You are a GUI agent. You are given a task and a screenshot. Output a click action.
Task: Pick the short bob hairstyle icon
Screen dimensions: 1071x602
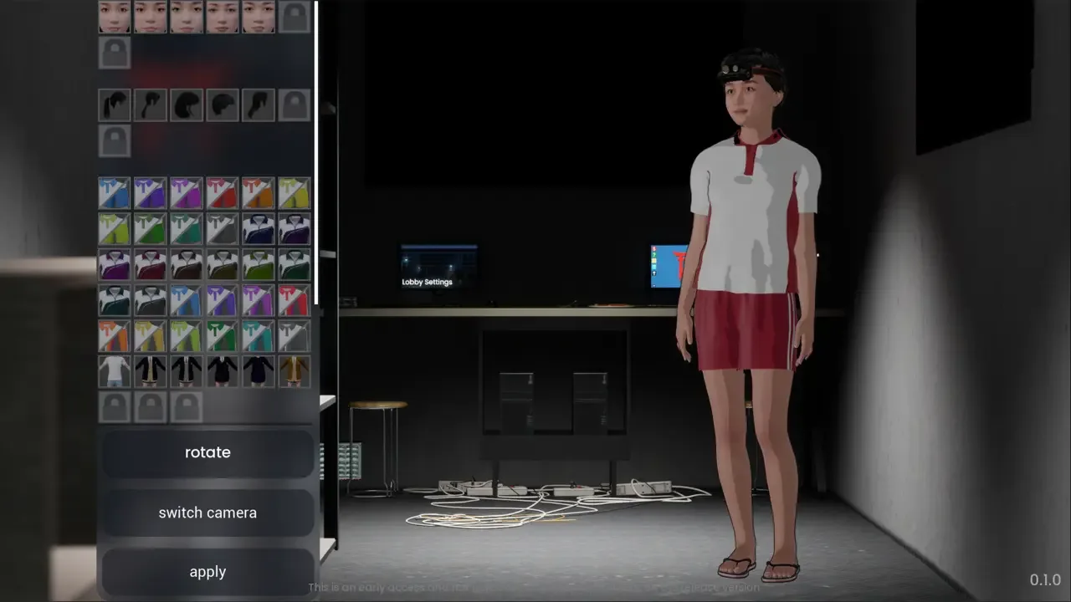[x=223, y=105]
